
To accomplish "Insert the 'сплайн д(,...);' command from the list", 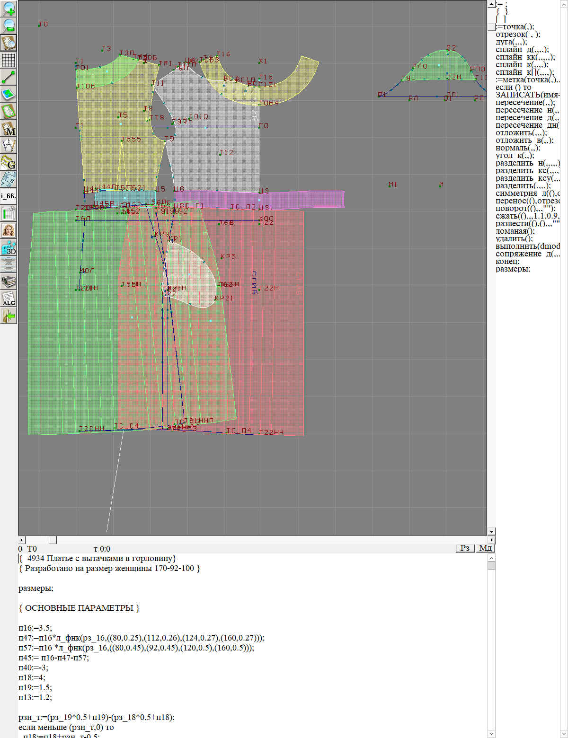I will [x=522, y=50].
